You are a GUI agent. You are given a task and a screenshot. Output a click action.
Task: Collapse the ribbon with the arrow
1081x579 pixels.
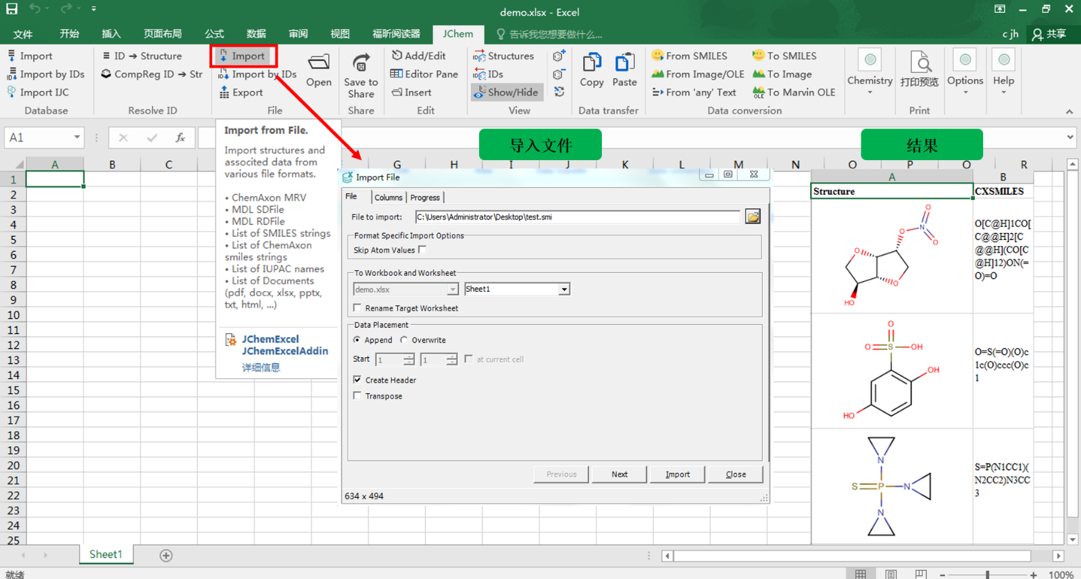pos(1069,111)
